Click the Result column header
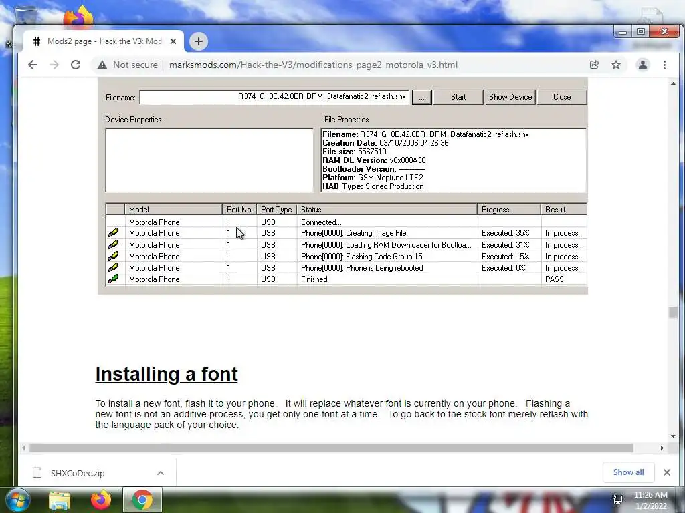The width and height of the screenshot is (685, 513). 563,209
